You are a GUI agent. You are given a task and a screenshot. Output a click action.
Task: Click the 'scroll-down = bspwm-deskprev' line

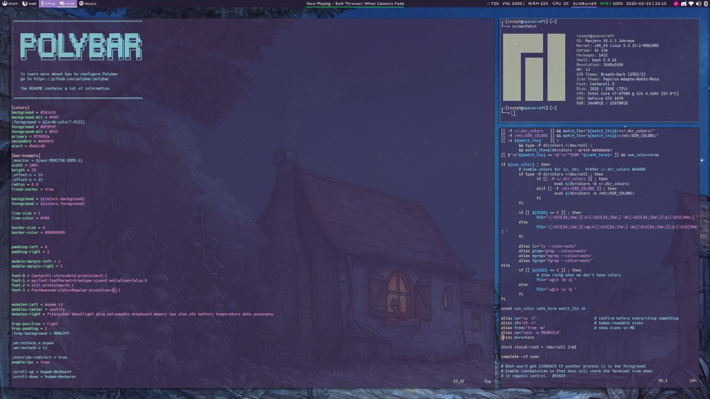coord(44,376)
